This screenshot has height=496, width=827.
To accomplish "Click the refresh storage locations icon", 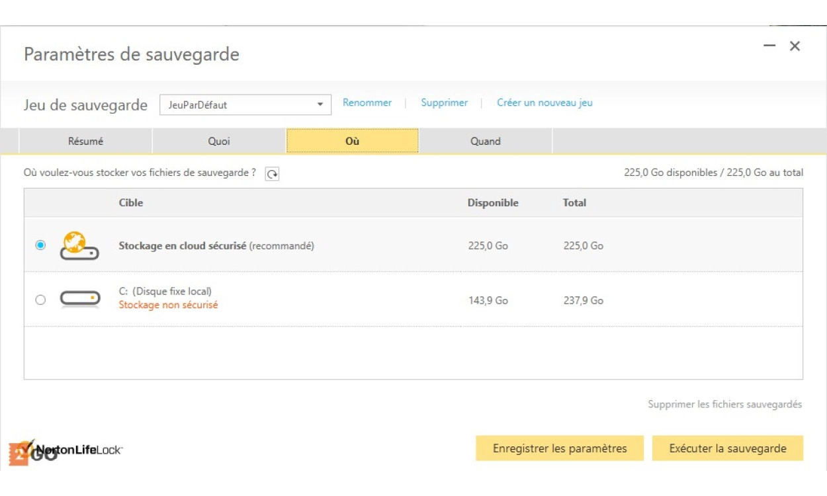I will click(x=272, y=174).
